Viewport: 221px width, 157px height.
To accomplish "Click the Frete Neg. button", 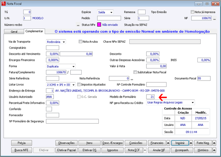I will pyautogui.click(x=203, y=143).
